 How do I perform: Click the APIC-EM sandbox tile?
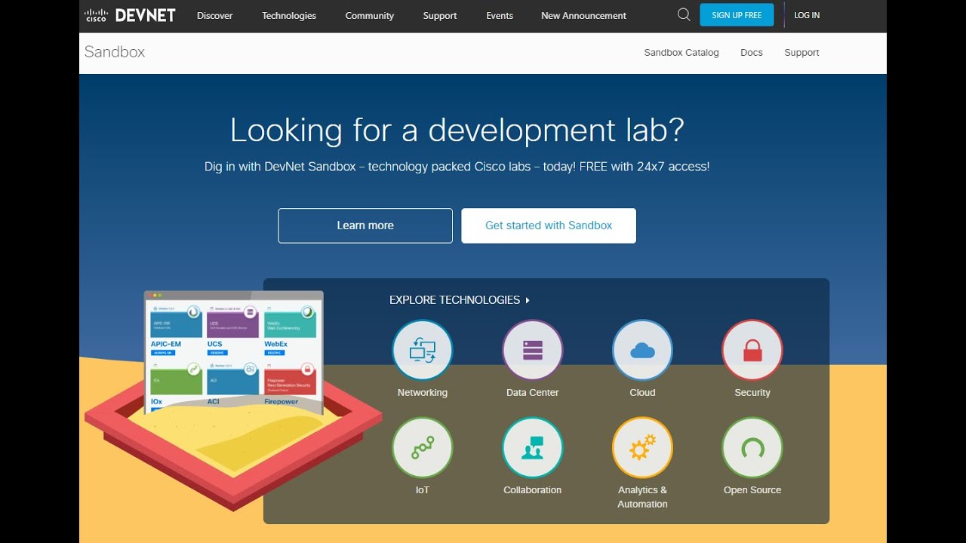click(x=177, y=330)
